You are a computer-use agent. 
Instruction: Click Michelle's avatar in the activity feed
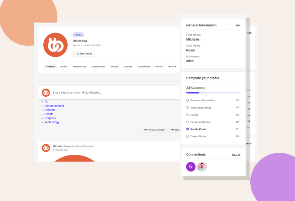(46, 148)
